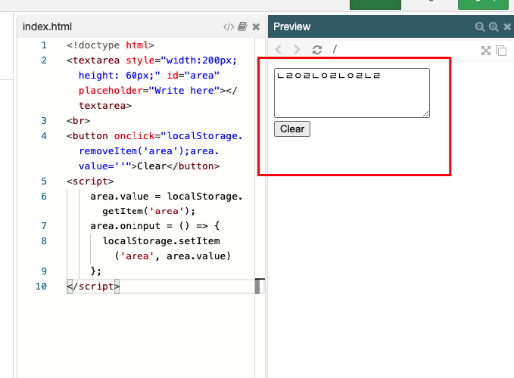The height and width of the screenshot is (378, 514).
Task: Click the '<!doctype html>' code line
Action: (x=111, y=45)
